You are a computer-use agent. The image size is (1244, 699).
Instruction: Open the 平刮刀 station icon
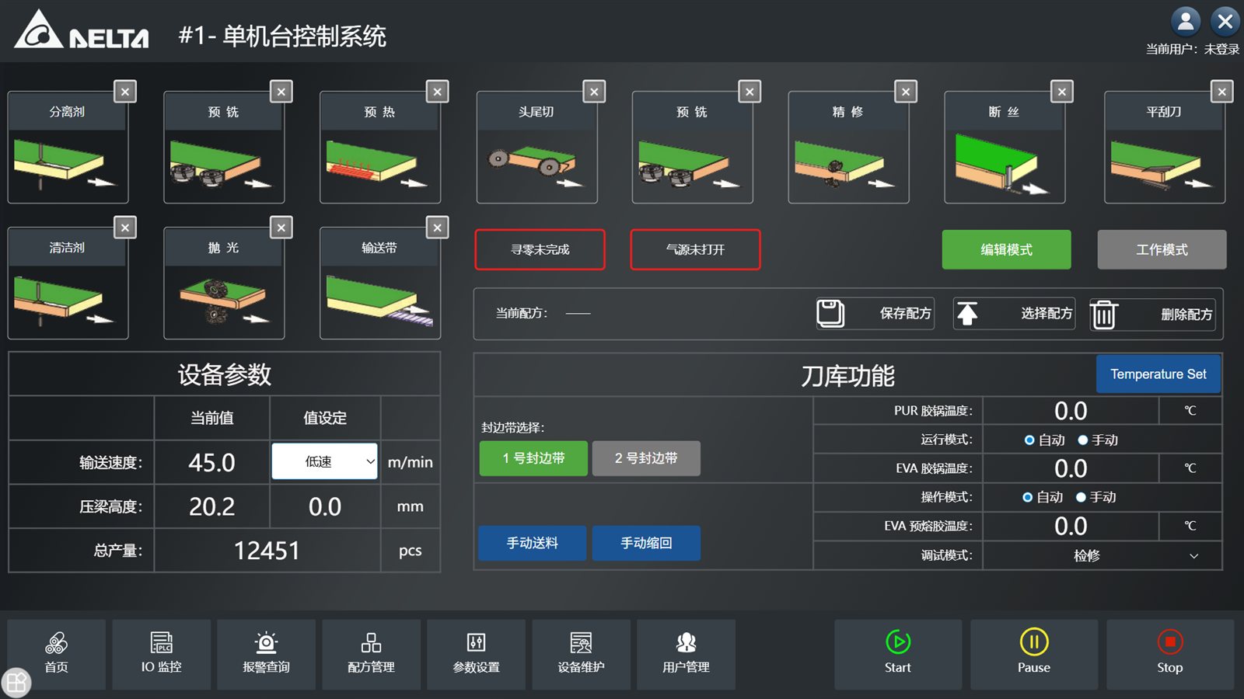[x=1165, y=148]
